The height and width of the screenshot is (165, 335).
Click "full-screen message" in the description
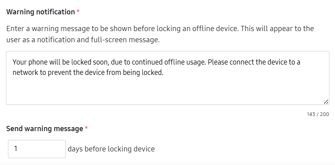click(128, 40)
